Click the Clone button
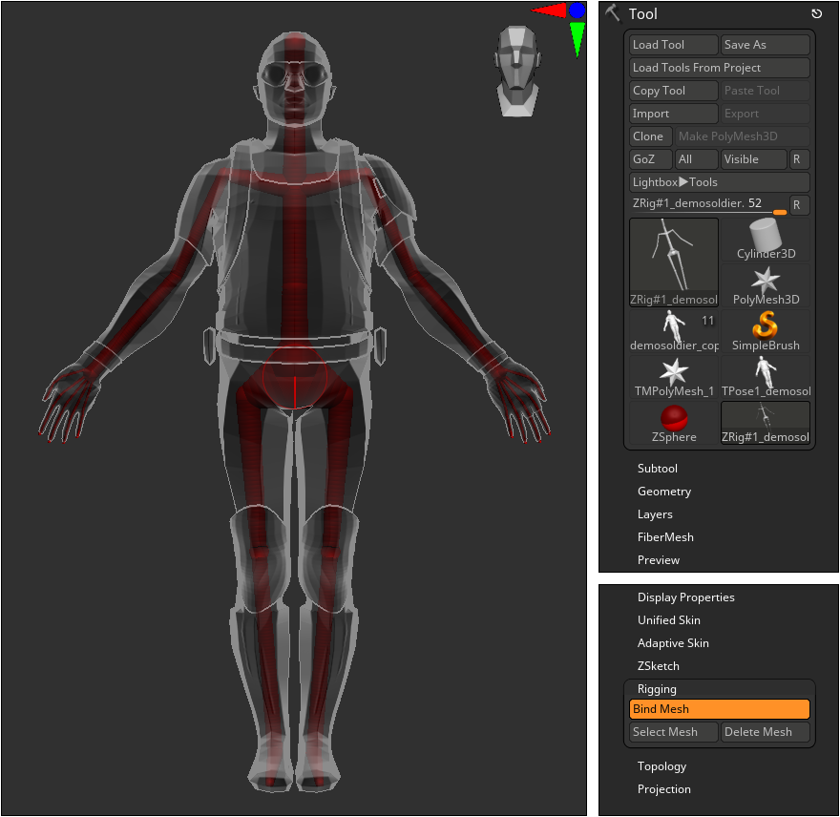This screenshot has width=840, height=817. [650, 136]
